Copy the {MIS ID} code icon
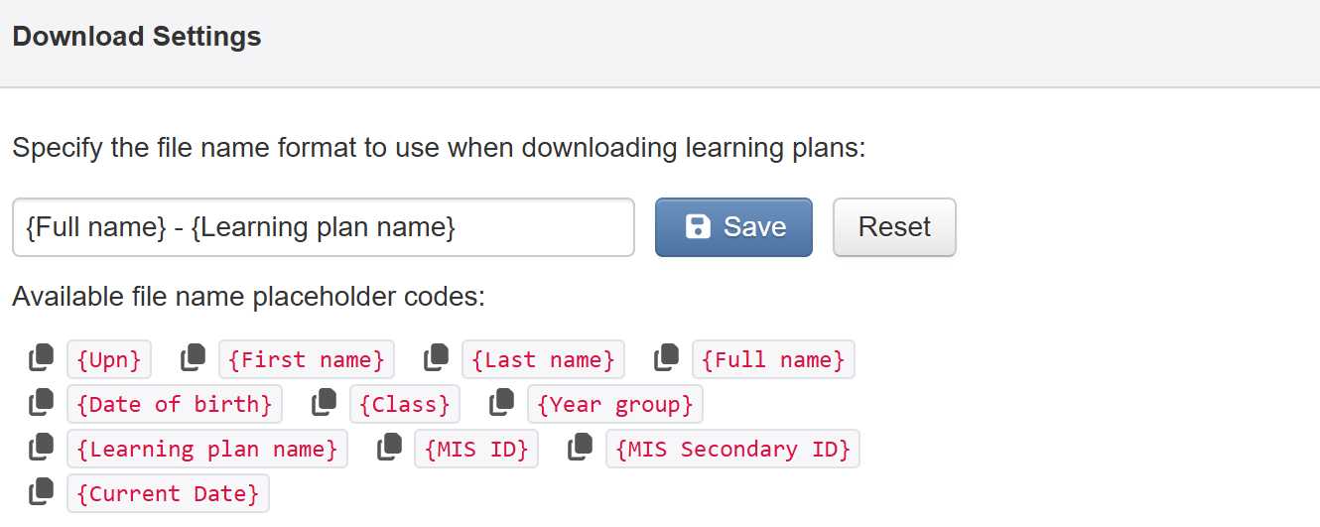 click(x=388, y=447)
